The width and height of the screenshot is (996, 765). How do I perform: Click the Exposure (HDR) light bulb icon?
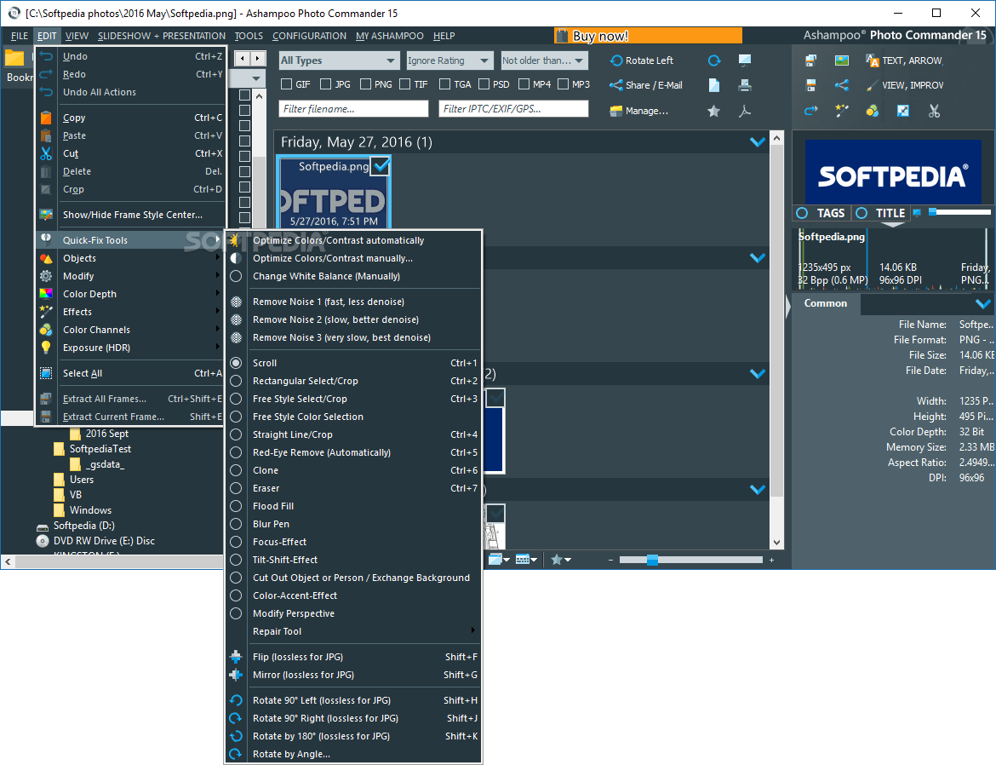tap(46, 348)
